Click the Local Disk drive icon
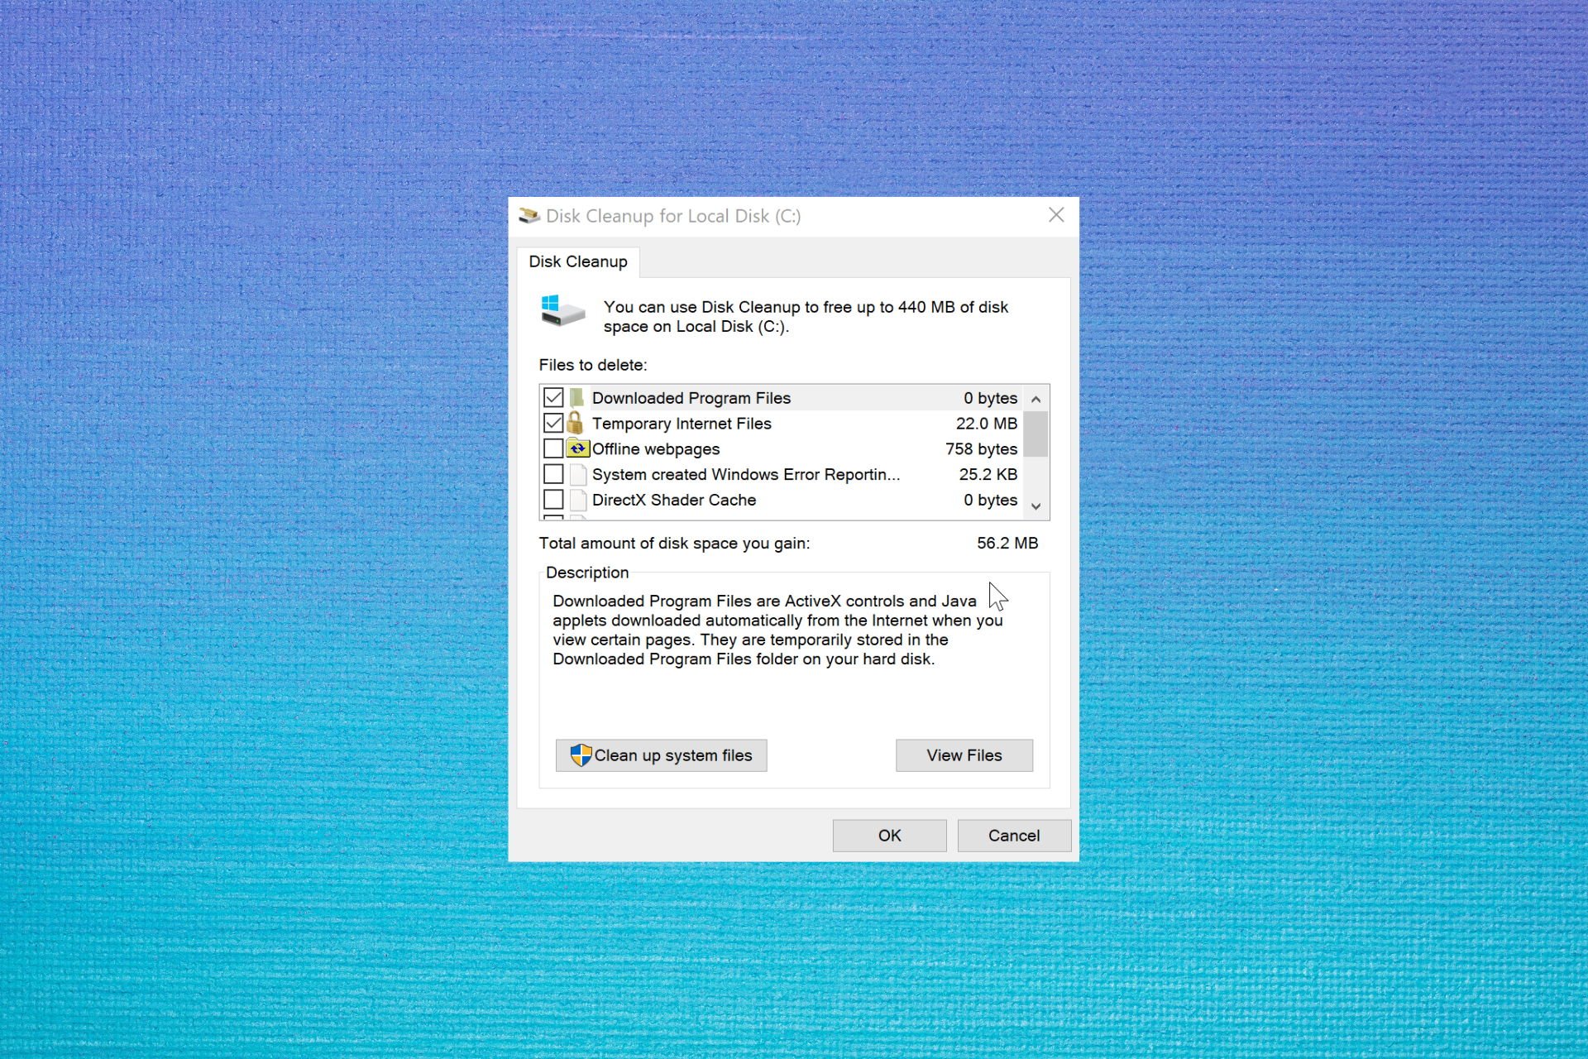This screenshot has width=1588, height=1059. tap(563, 311)
